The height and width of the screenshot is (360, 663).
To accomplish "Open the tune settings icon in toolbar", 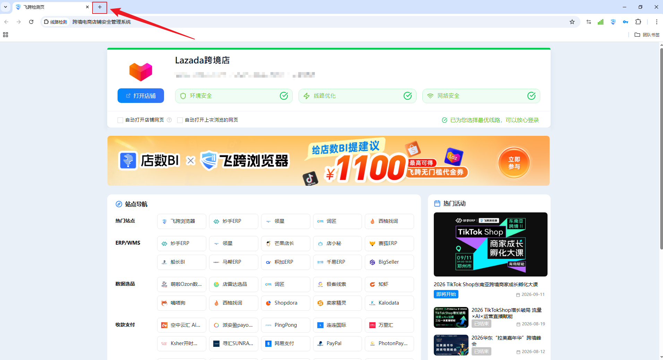I will tap(589, 22).
